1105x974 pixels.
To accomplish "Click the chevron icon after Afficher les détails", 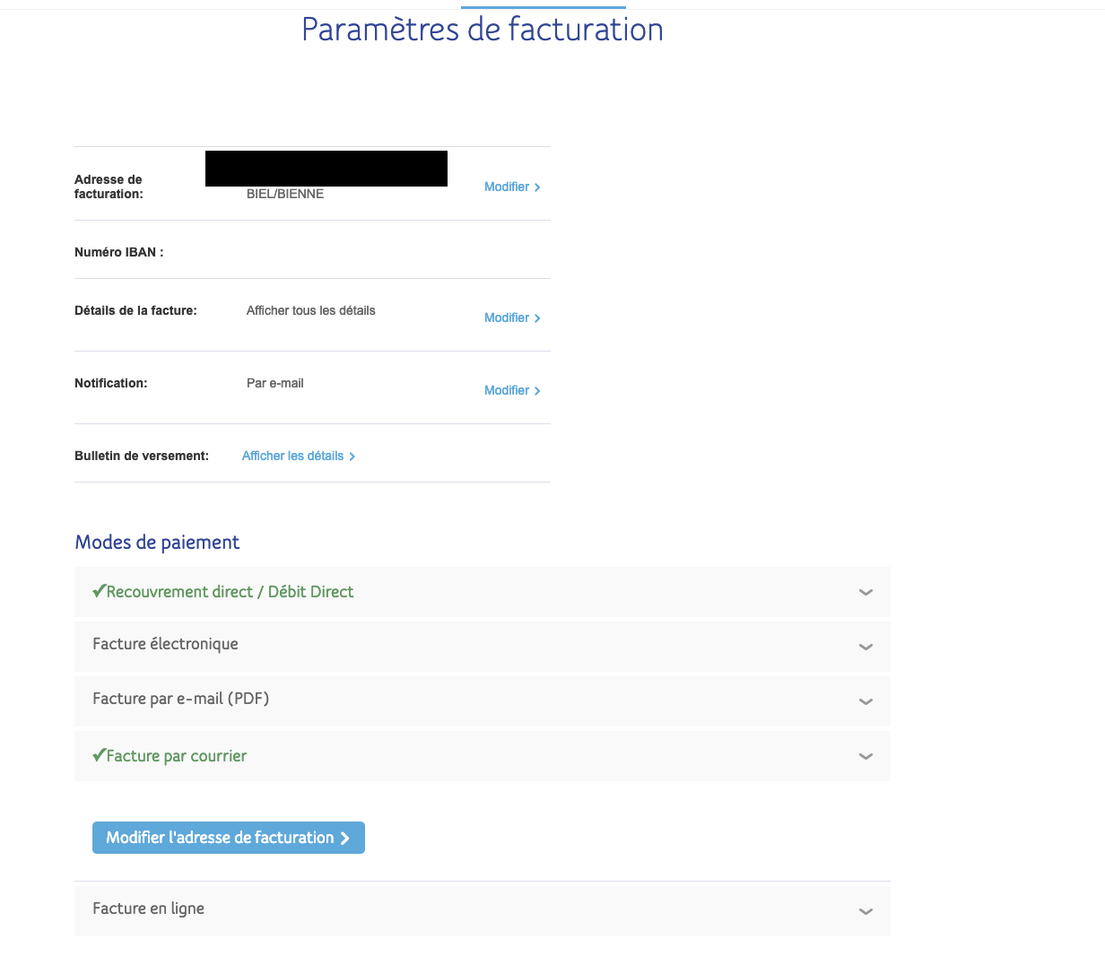I will pos(352,457).
